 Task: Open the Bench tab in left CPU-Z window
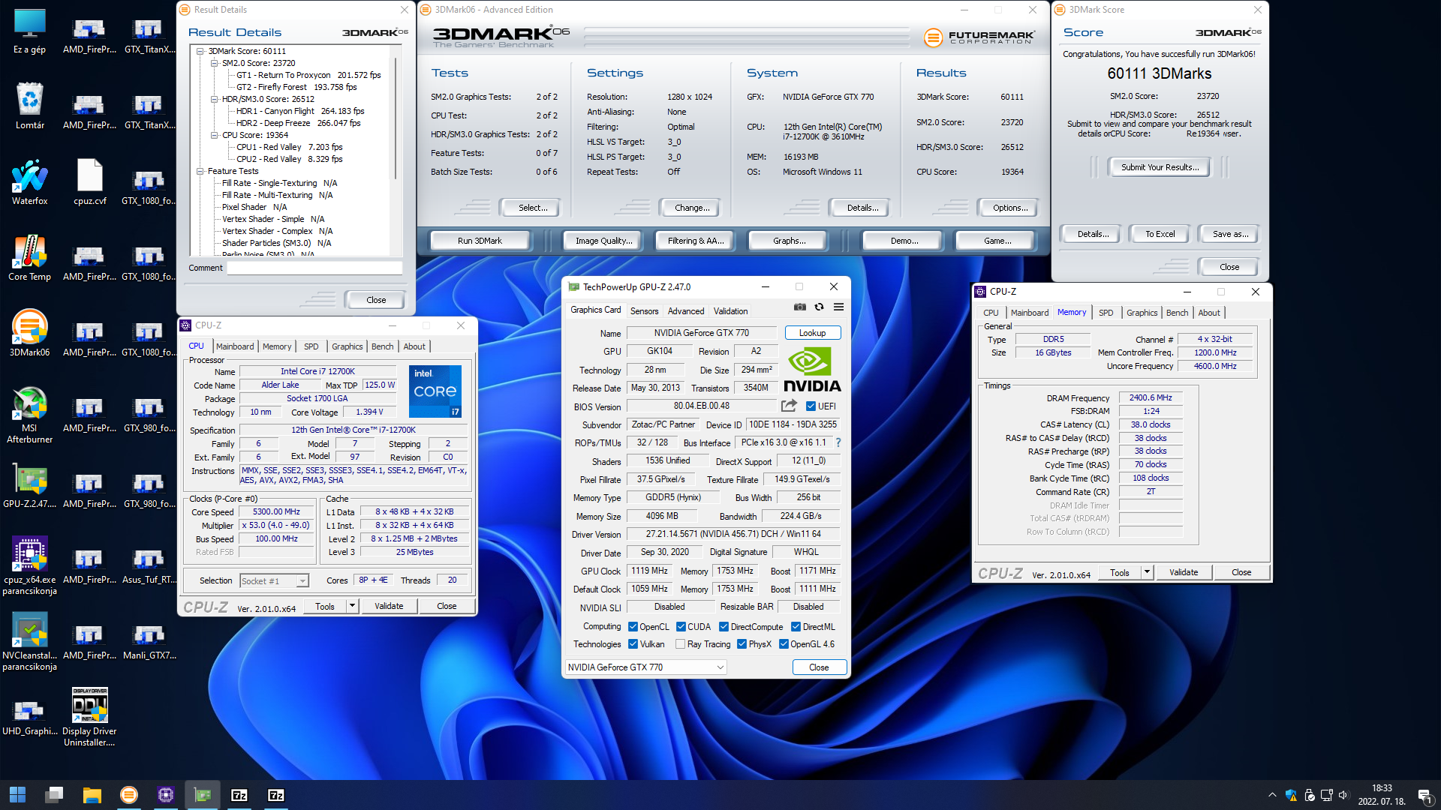pyautogui.click(x=382, y=346)
